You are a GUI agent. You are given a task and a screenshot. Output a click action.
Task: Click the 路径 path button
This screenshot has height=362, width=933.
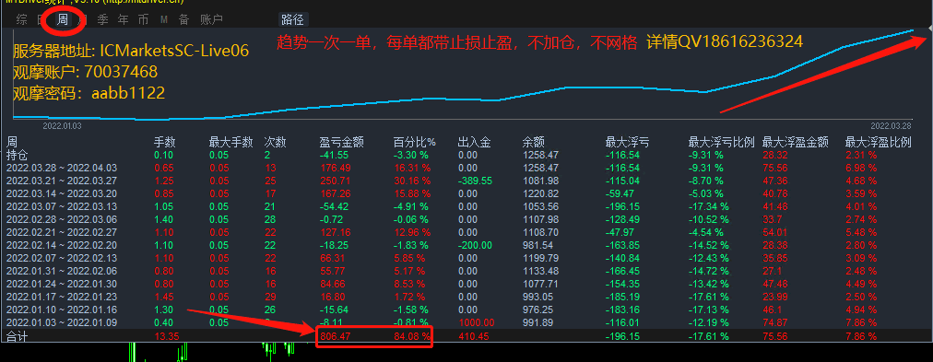point(292,19)
